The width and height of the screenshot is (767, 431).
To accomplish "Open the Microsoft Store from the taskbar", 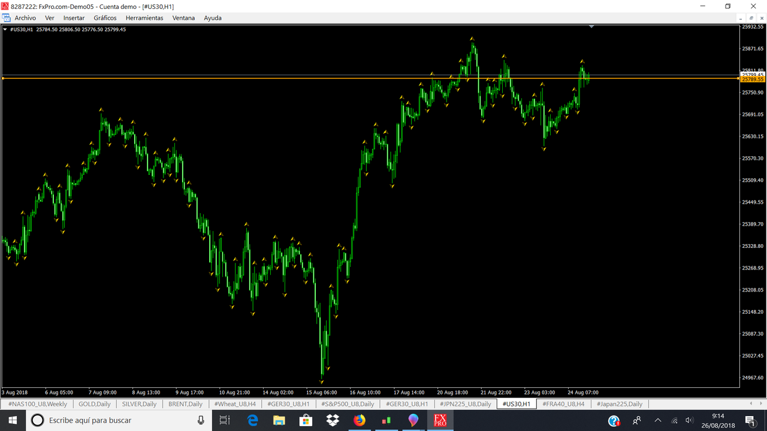I will click(x=306, y=420).
